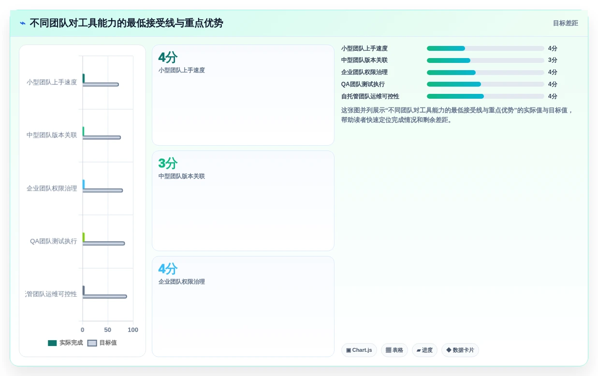Click the x-axis tick label 50
The height and width of the screenshot is (376, 598).
[108, 330]
